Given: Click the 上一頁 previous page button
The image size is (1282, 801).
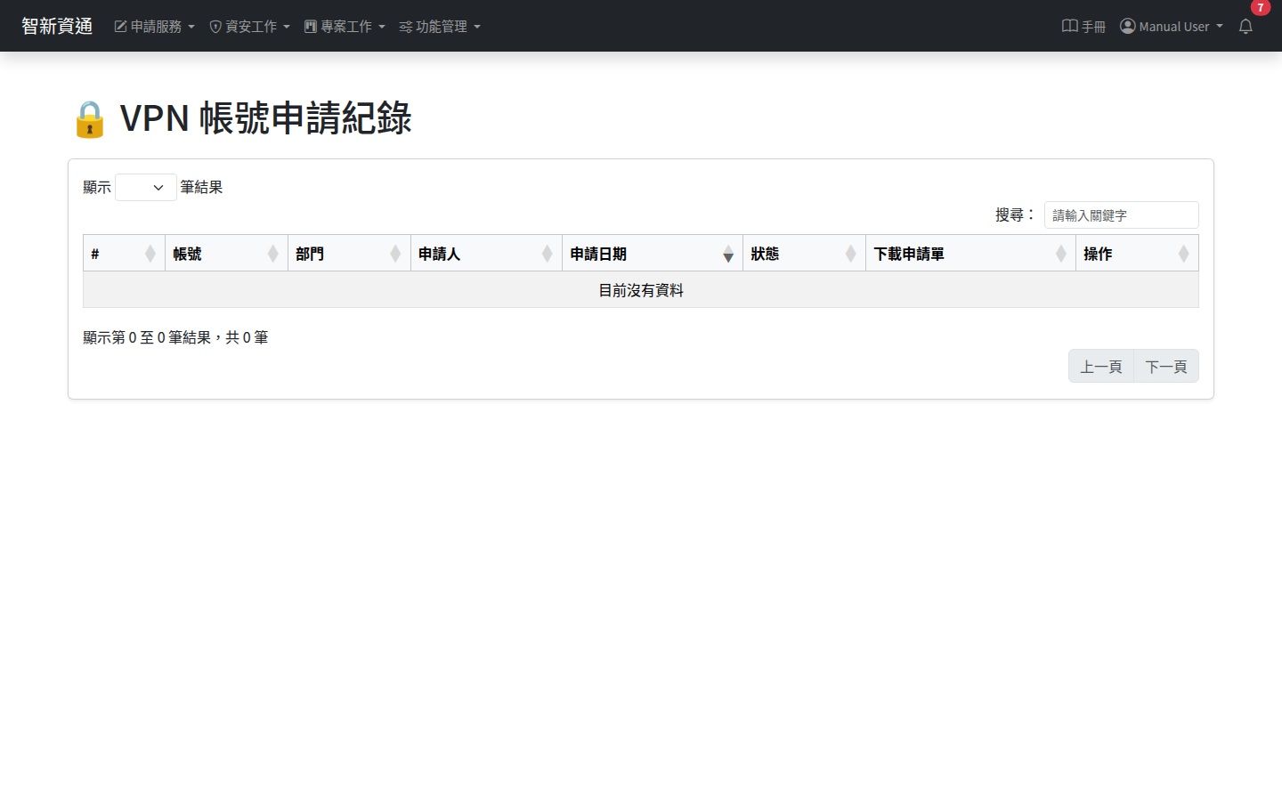Looking at the screenshot, I should (x=1101, y=367).
